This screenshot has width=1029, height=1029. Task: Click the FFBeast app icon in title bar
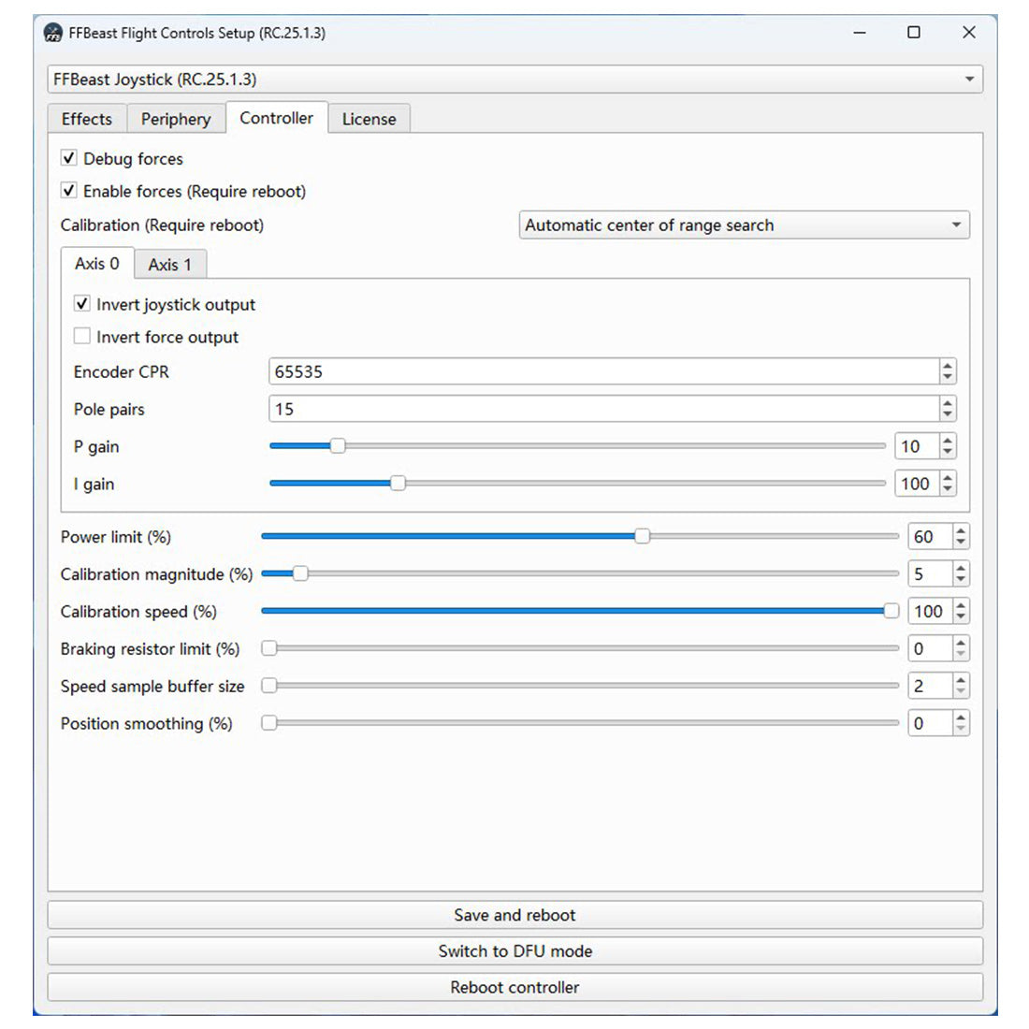coord(53,33)
